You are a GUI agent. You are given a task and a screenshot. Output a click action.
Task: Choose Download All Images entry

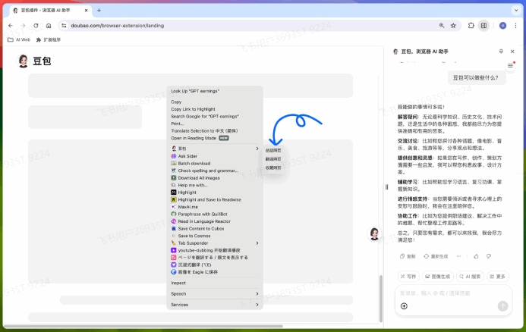click(x=215, y=178)
